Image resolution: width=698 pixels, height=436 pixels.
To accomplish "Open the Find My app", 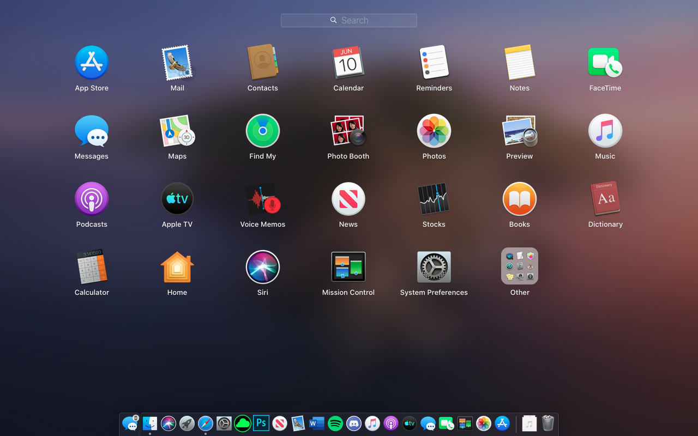I will click(x=263, y=131).
